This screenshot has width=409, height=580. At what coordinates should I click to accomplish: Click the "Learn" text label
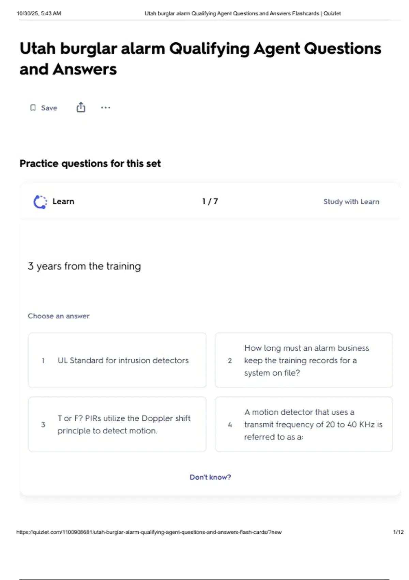coord(63,201)
